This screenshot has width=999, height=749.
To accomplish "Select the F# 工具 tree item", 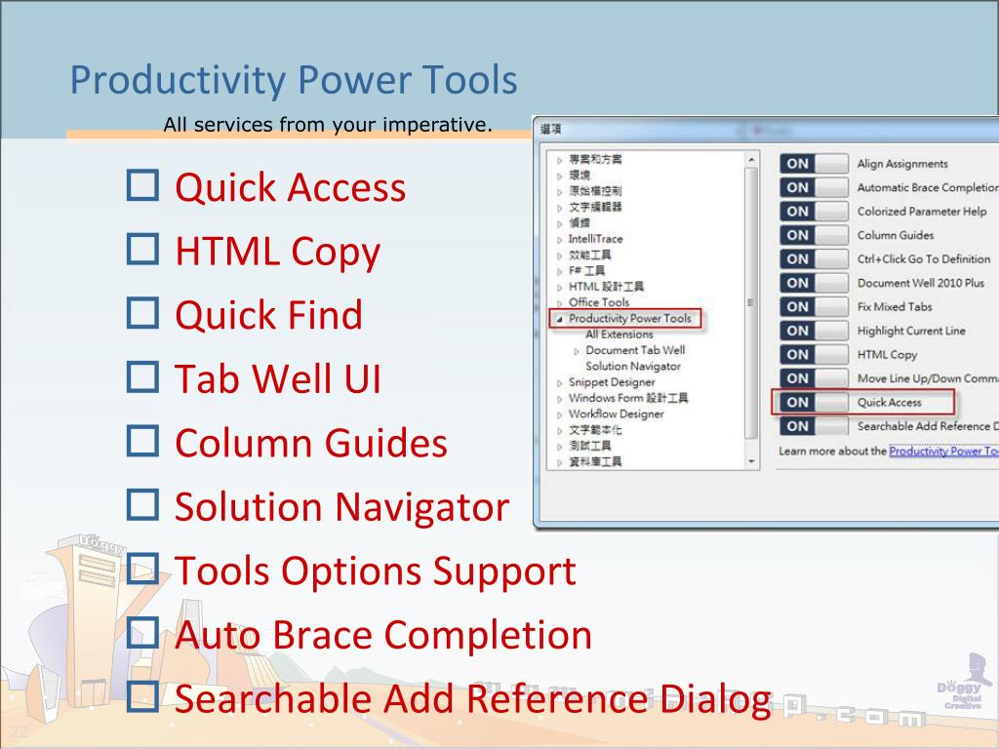I will click(586, 271).
